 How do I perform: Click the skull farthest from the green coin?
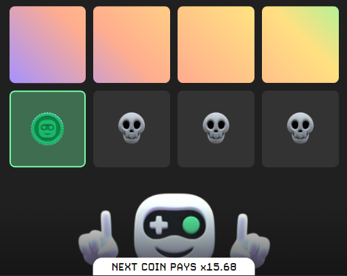pos(300,128)
